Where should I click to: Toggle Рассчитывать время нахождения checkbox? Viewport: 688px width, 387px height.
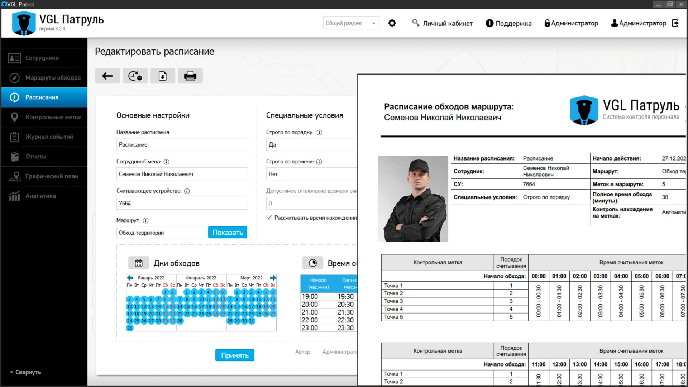[269, 218]
